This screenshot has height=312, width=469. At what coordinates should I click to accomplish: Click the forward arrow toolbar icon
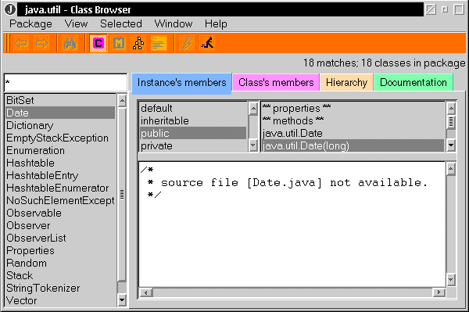pos(41,44)
